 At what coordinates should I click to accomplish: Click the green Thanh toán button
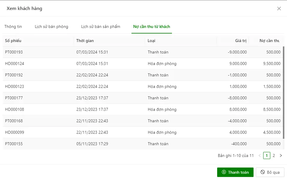235,172
